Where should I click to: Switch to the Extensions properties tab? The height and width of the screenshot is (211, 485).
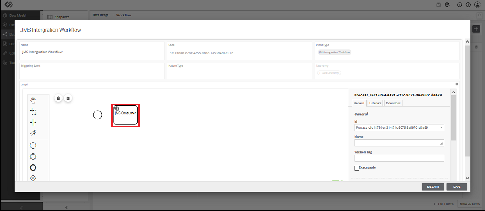click(393, 103)
